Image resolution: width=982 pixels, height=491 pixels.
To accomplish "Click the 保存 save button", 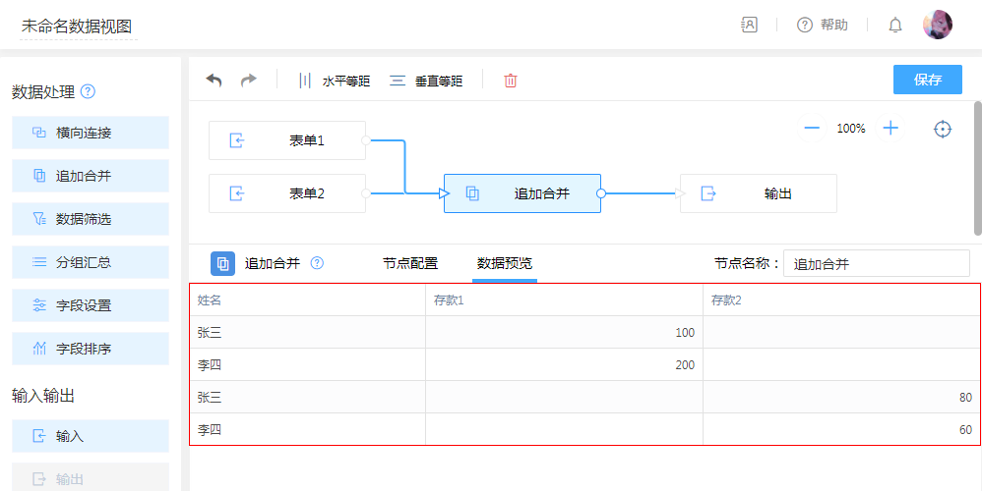I will point(927,80).
